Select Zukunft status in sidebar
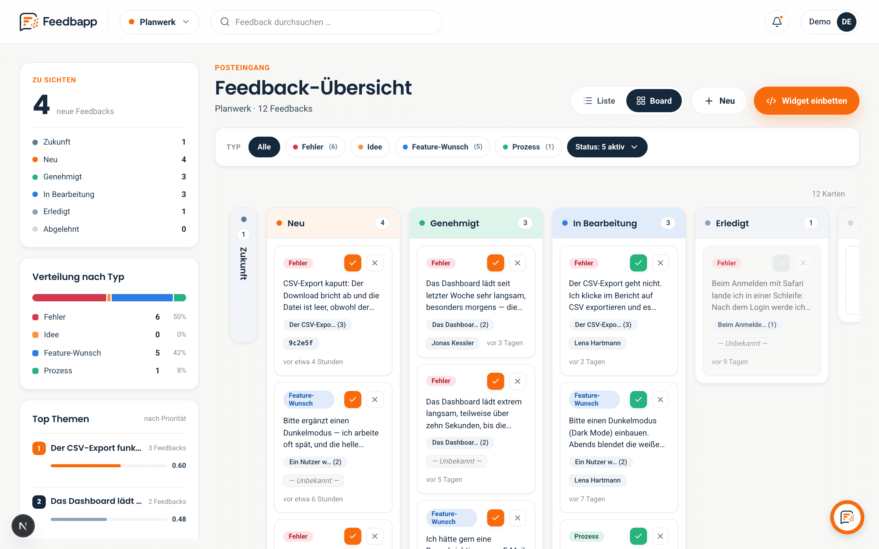 pos(109,142)
